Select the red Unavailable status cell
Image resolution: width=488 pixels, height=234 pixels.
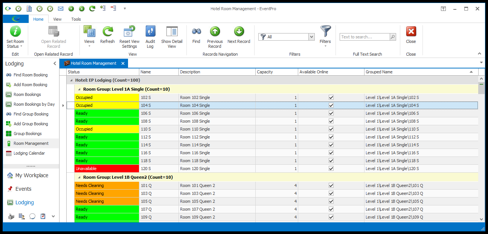point(107,169)
